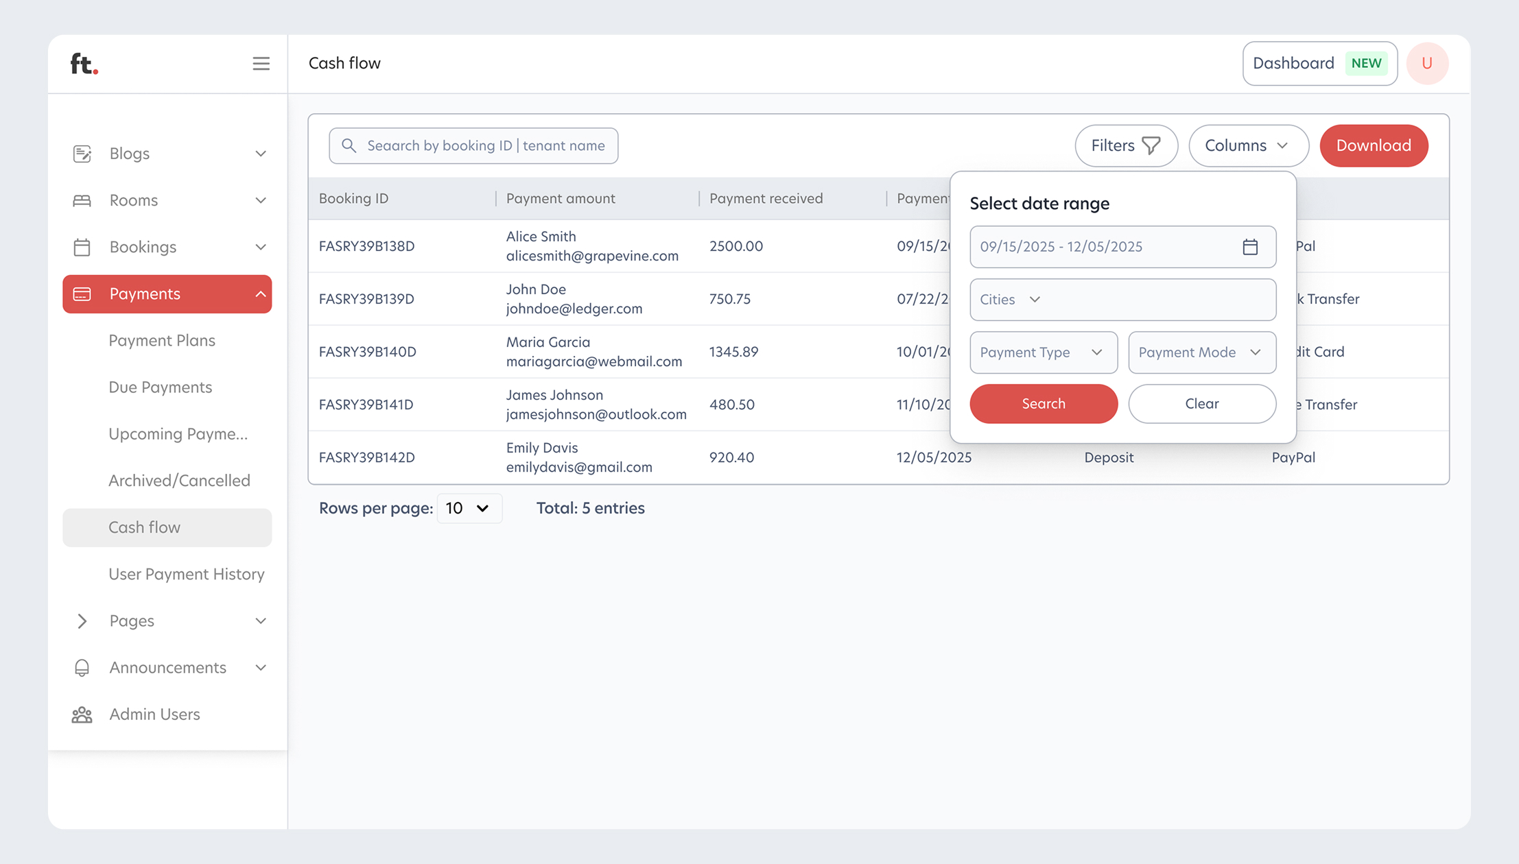Screen dimensions: 1519x864
Task: Open the calendar picker in the date range field
Action: [x=1250, y=247]
